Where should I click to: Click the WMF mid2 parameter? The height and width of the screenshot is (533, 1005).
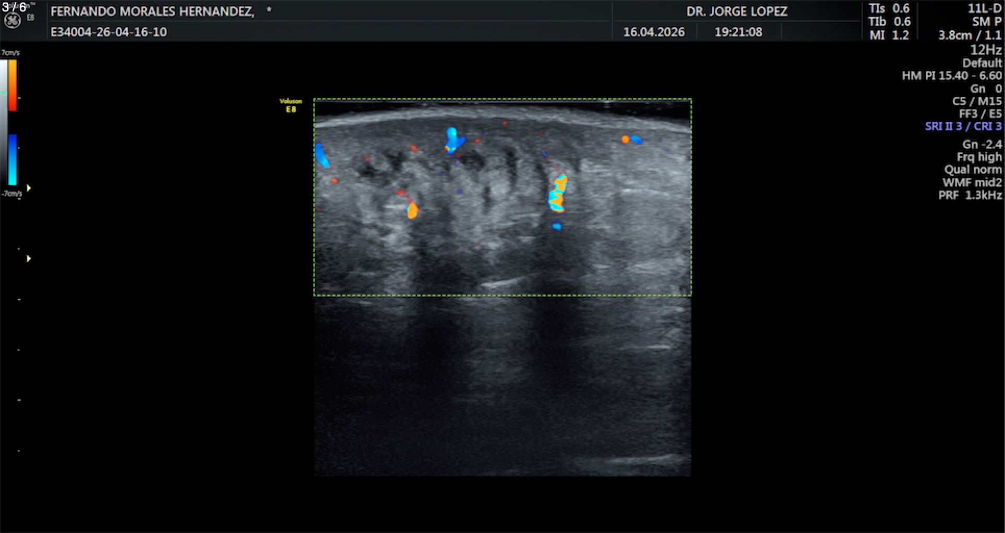[x=972, y=183]
